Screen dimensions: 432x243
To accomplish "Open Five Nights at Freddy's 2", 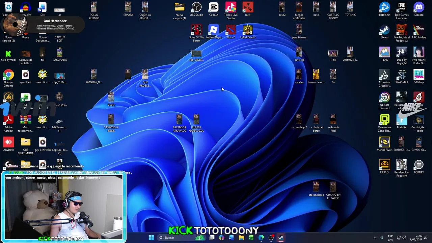I will (x=402, y=33).
